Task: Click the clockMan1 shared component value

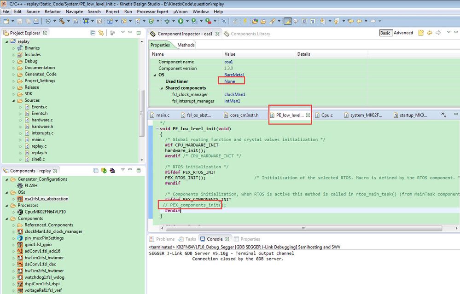Action: point(235,94)
